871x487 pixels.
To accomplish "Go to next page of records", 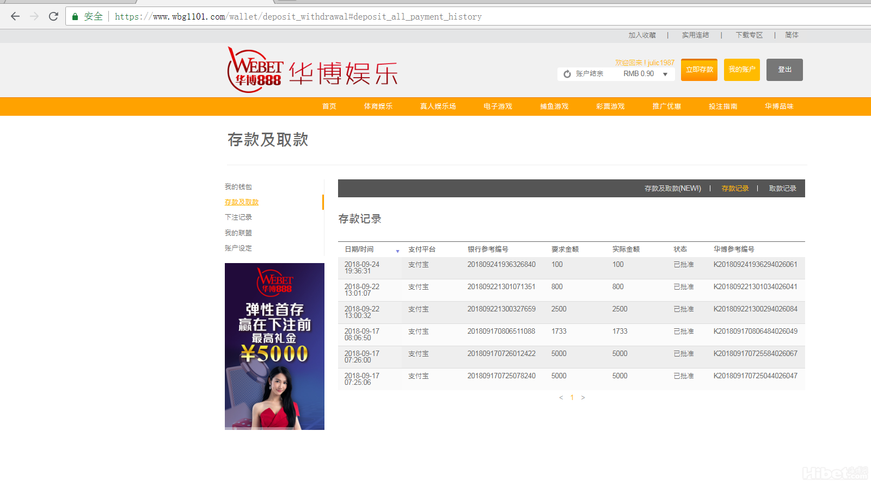I will [x=583, y=398].
